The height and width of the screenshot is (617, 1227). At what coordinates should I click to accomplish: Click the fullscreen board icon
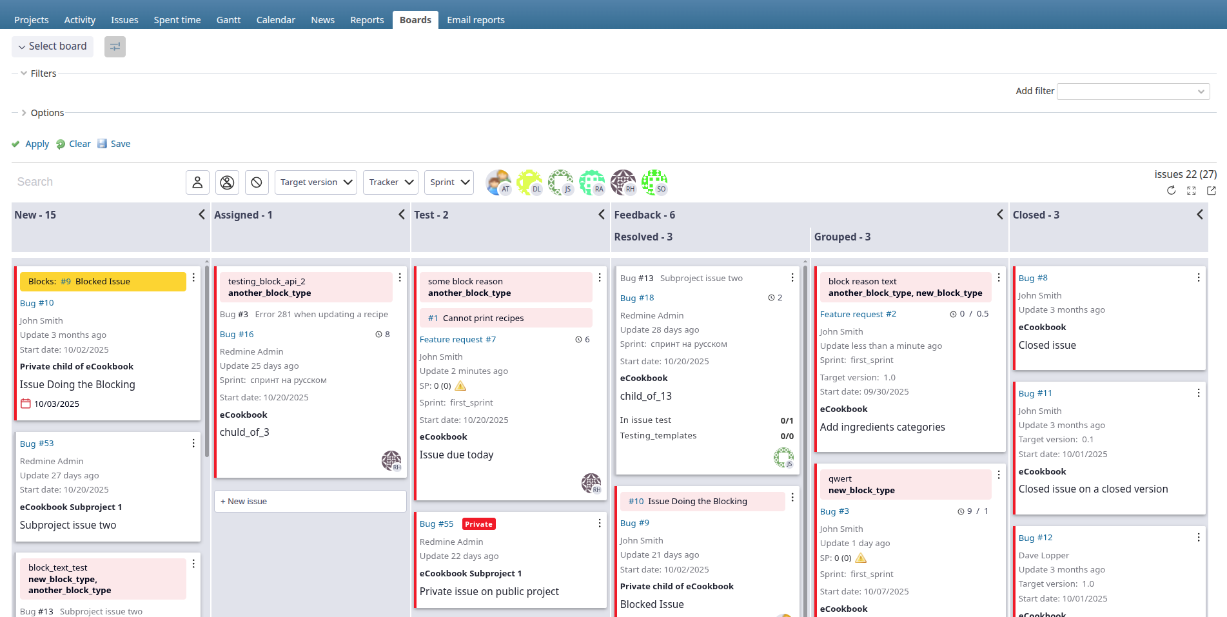1191,190
